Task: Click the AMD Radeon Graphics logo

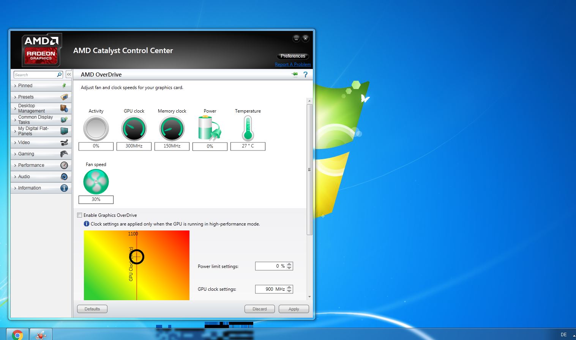Action: point(41,50)
